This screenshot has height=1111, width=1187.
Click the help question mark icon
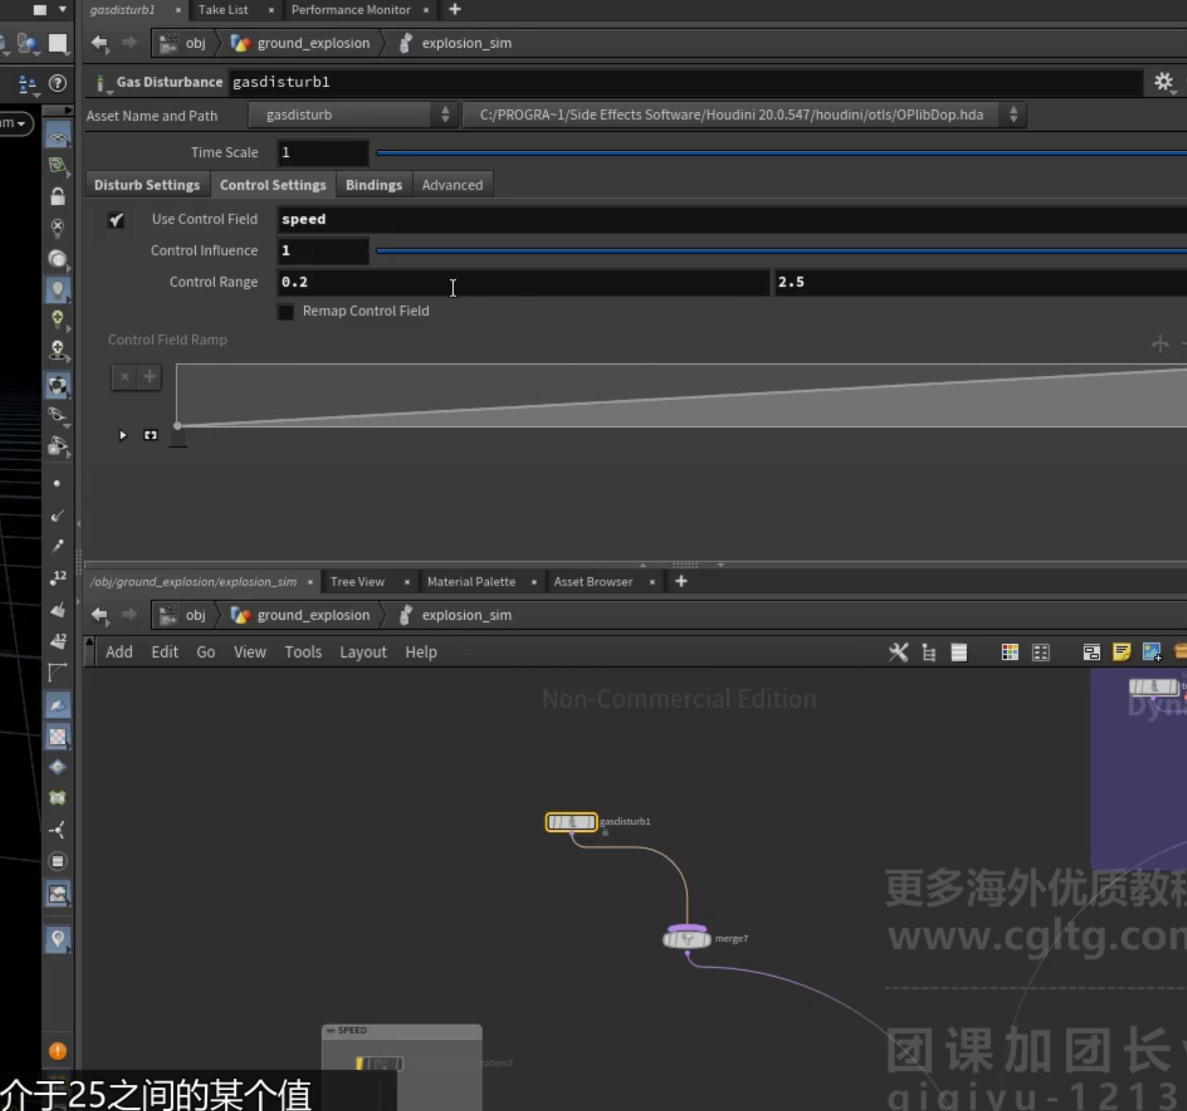pos(58,83)
